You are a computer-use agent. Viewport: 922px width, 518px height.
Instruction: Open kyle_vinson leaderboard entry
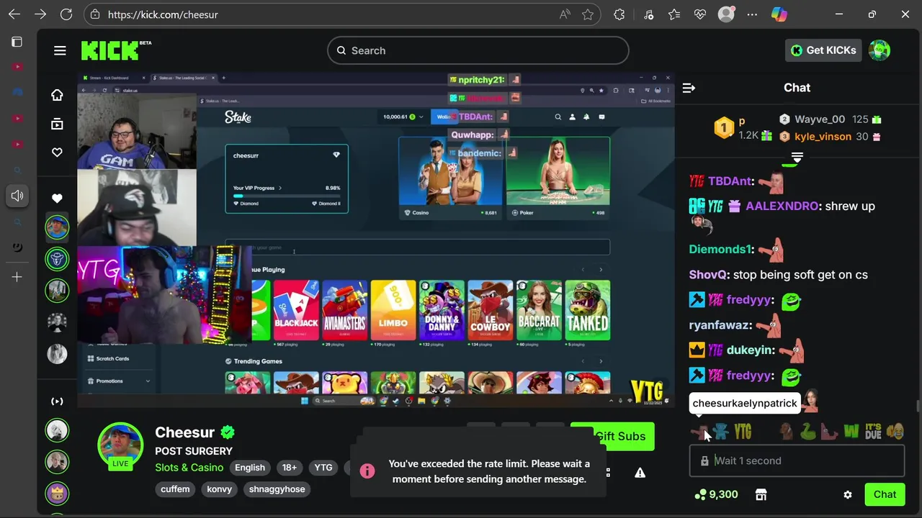(x=830, y=137)
